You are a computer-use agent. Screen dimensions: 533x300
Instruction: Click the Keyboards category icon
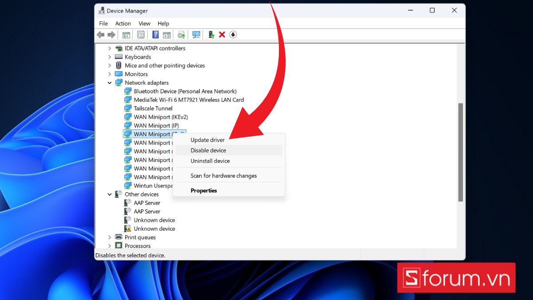pyautogui.click(x=119, y=57)
